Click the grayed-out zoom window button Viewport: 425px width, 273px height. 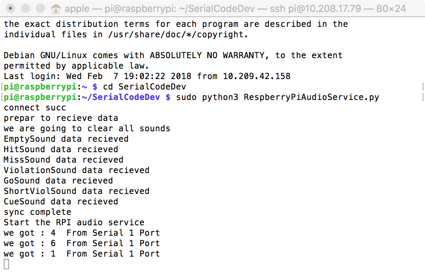(x=40, y=9)
